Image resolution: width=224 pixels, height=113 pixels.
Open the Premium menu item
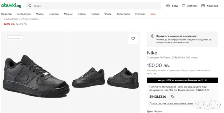(140, 14)
